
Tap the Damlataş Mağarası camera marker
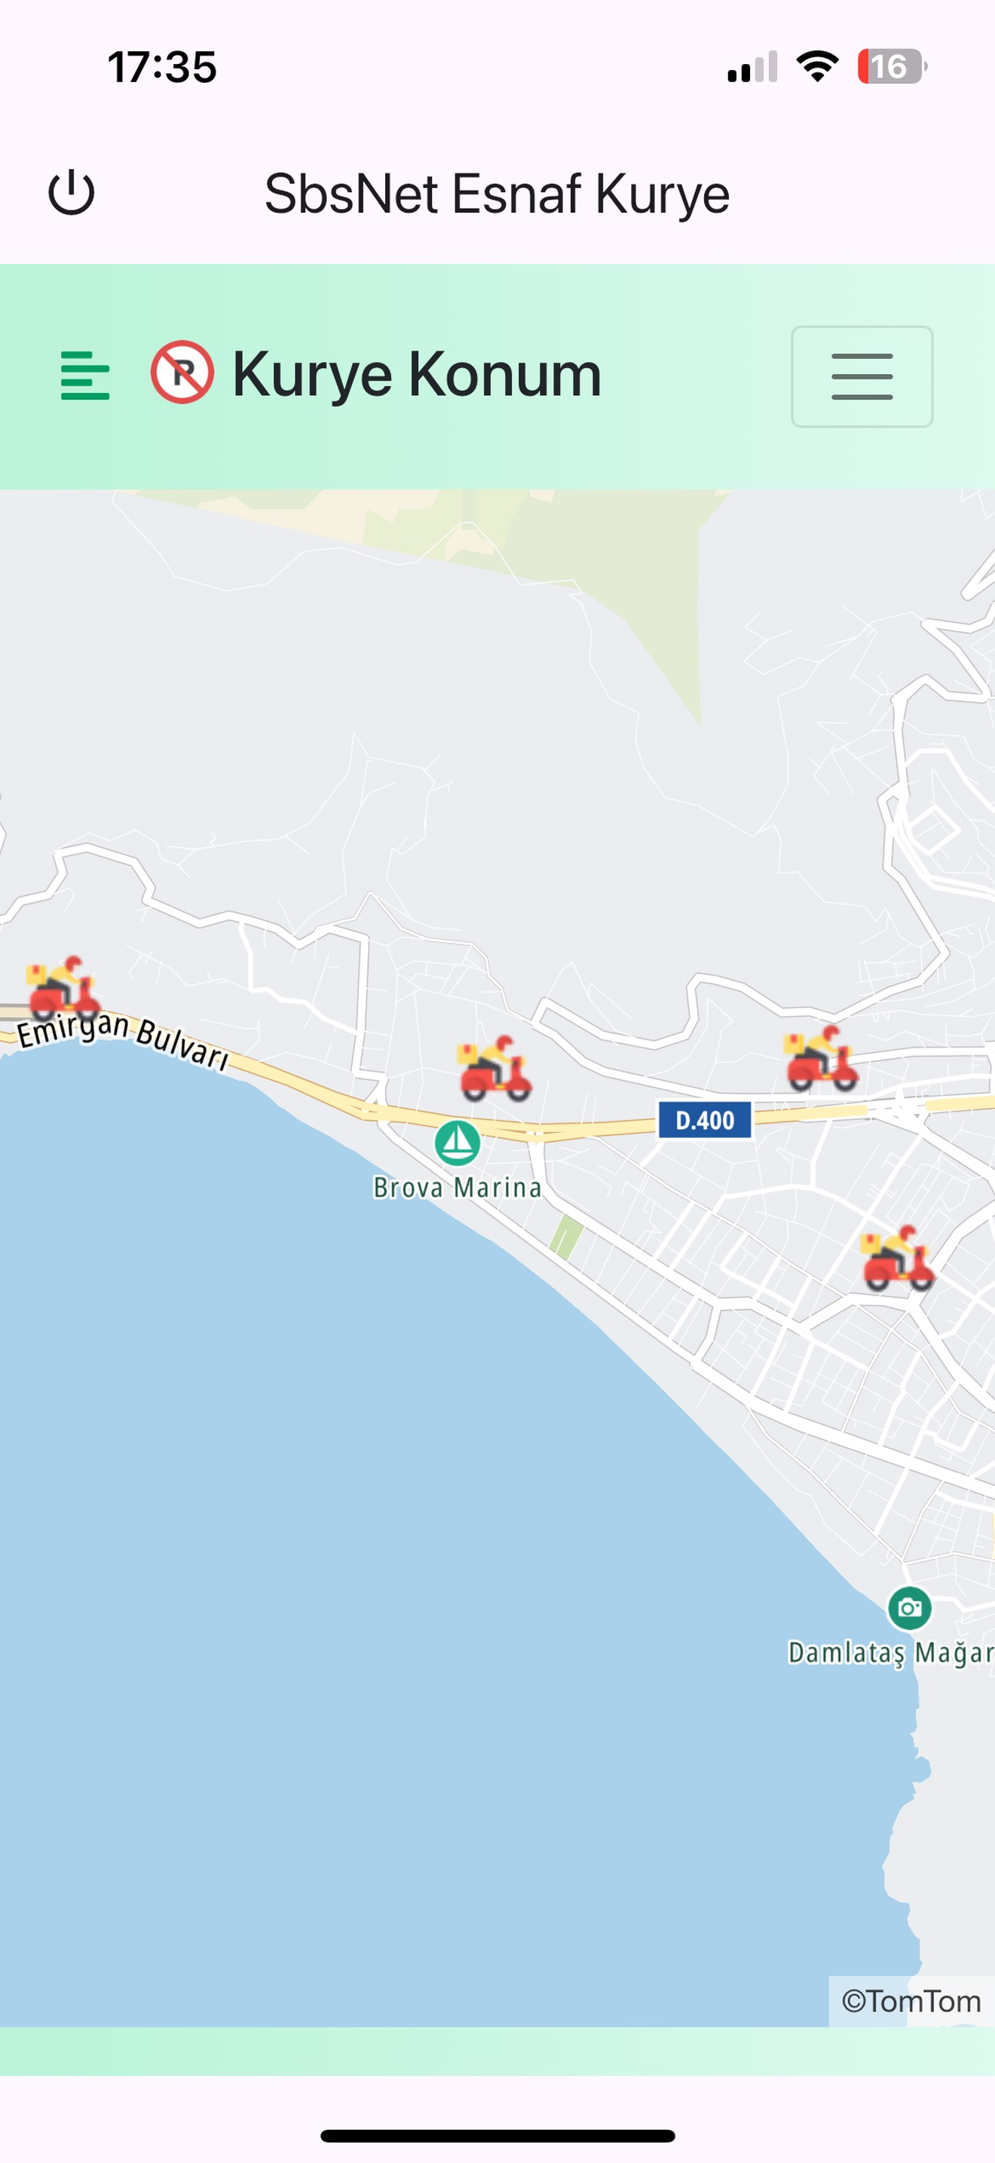(x=909, y=1608)
